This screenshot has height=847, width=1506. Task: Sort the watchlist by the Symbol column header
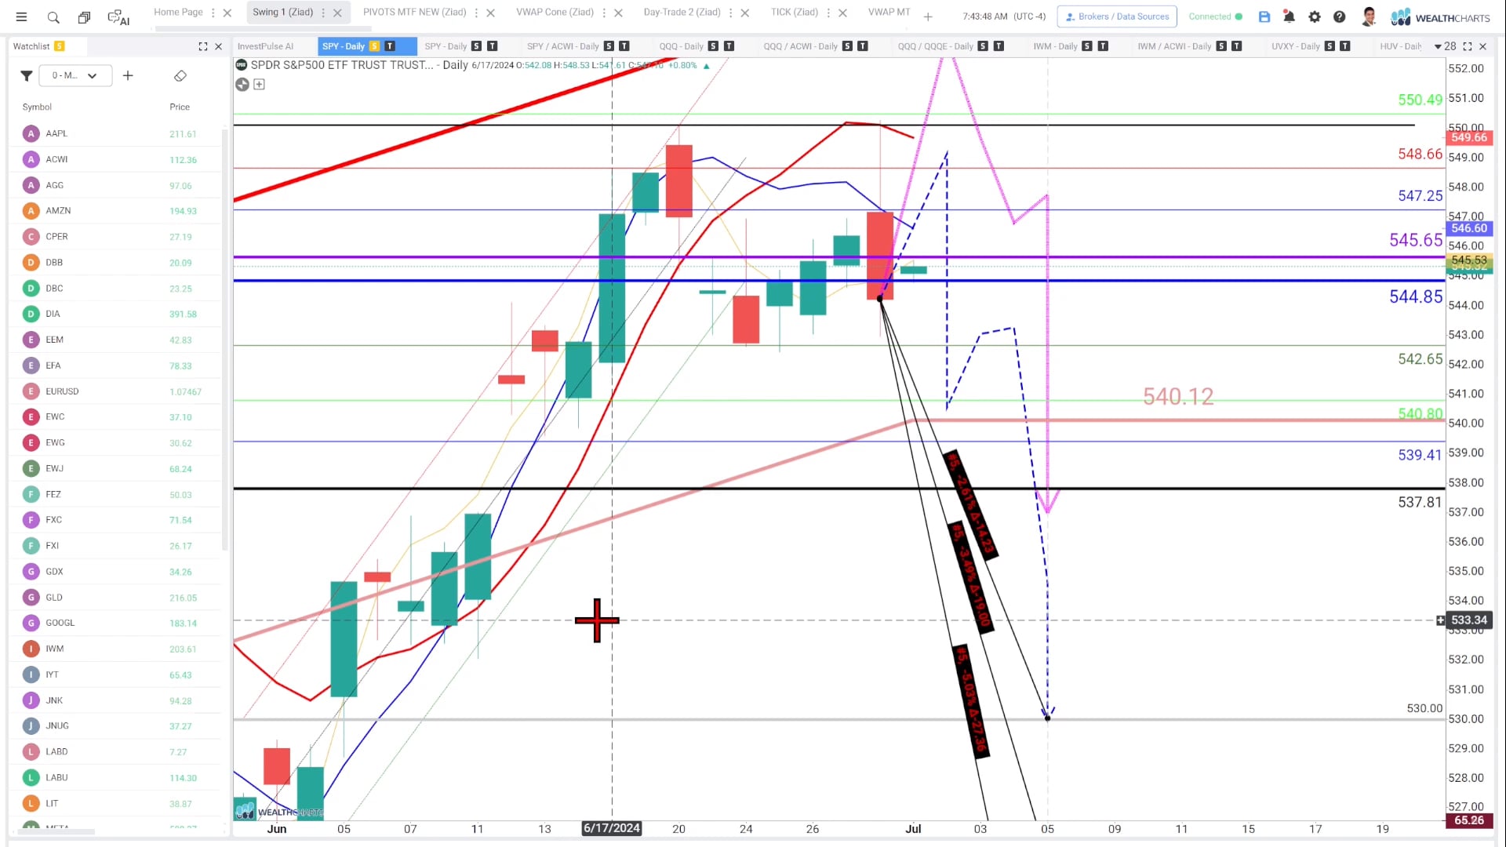(x=37, y=107)
